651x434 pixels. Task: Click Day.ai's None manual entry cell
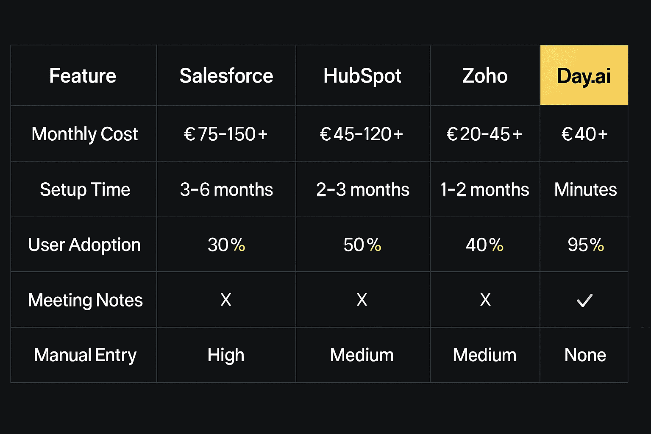[x=584, y=355]
